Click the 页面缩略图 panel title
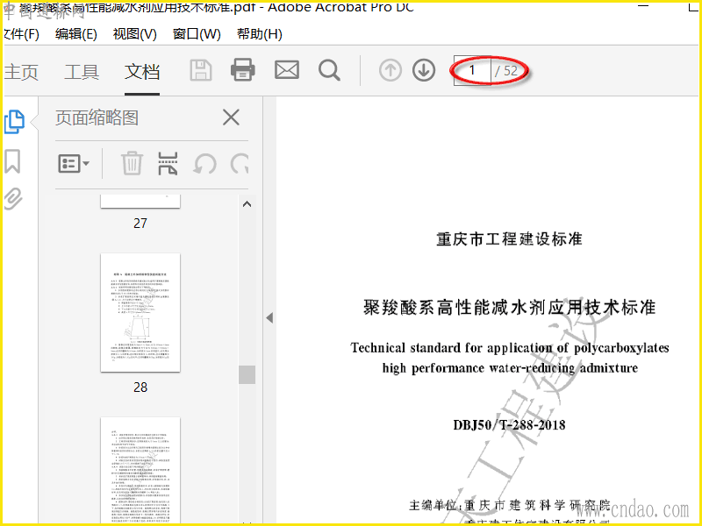The height and width of the screenshot is (526, 702). click(x=97, y=117)
